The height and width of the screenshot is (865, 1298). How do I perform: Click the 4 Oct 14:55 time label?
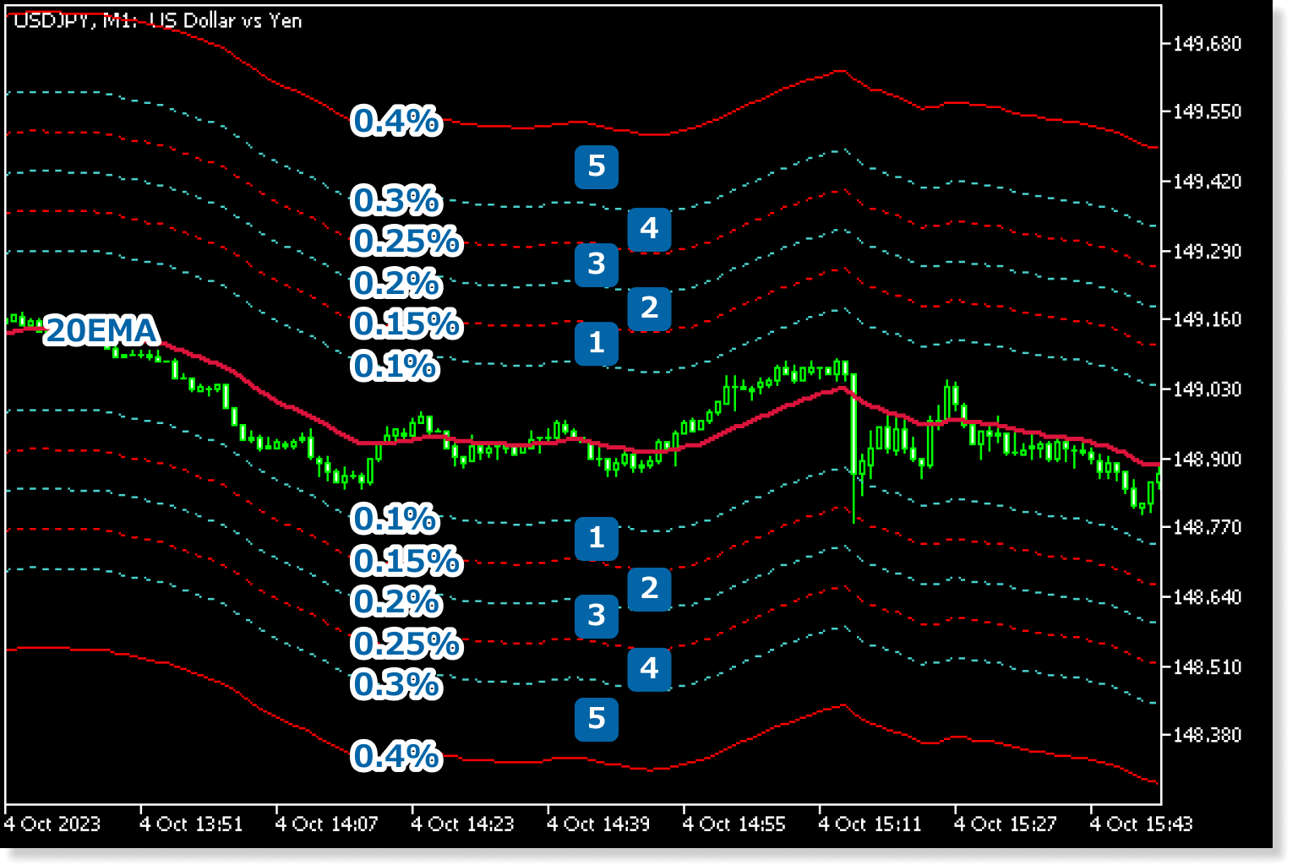pos(734,824)
